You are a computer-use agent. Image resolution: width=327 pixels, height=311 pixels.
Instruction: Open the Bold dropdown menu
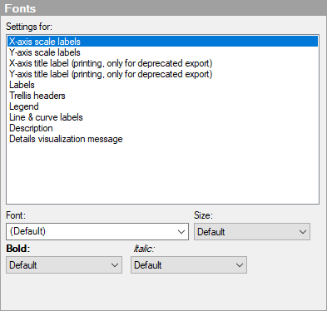pyautogui.click(x=64, y=264)
